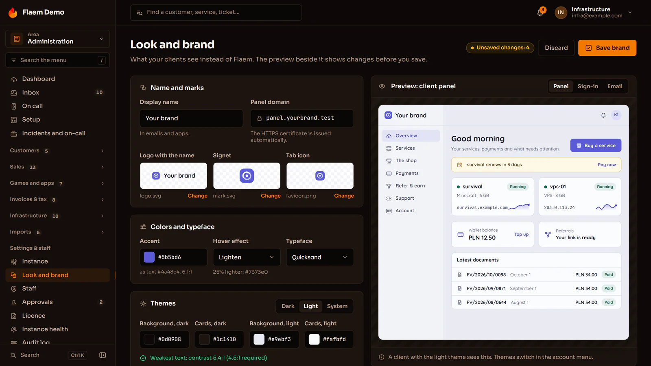651x366 pixels.
Task: Click the Accent color swatch #5b5bd6
Action: (x=149, y=257)
